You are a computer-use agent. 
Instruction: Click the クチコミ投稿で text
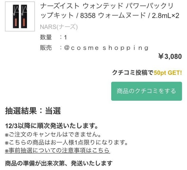[x=133, y=72]
